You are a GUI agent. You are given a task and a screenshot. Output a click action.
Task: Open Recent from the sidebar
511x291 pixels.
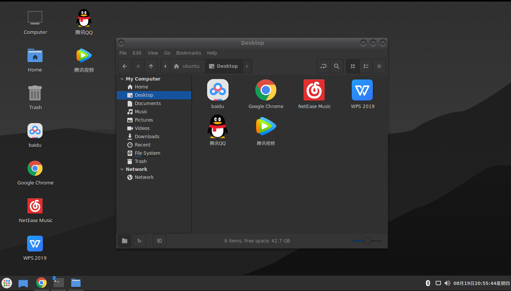pyautogui.click(x=154, y=145)
